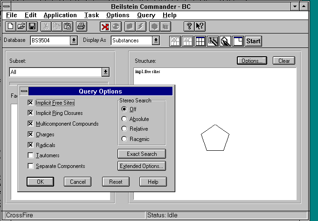
Task: Click the red X disconnect icon
Action: 105,27
